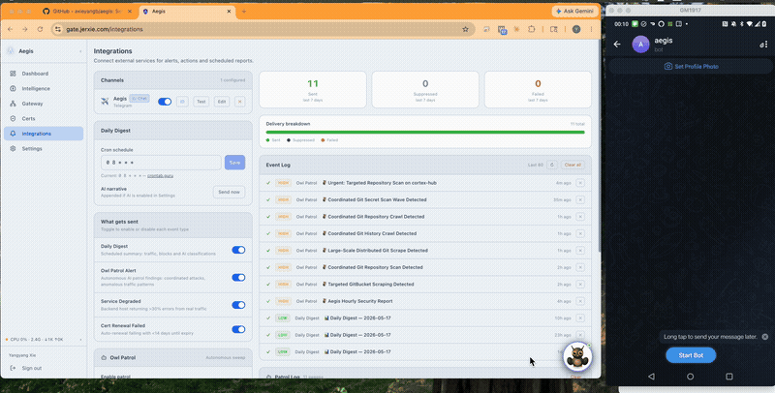The height and width of the screenshot is (393, 775).
Task: Click the 0 Failed stats card
Action: pyautogui.click(x=538, y=89)
